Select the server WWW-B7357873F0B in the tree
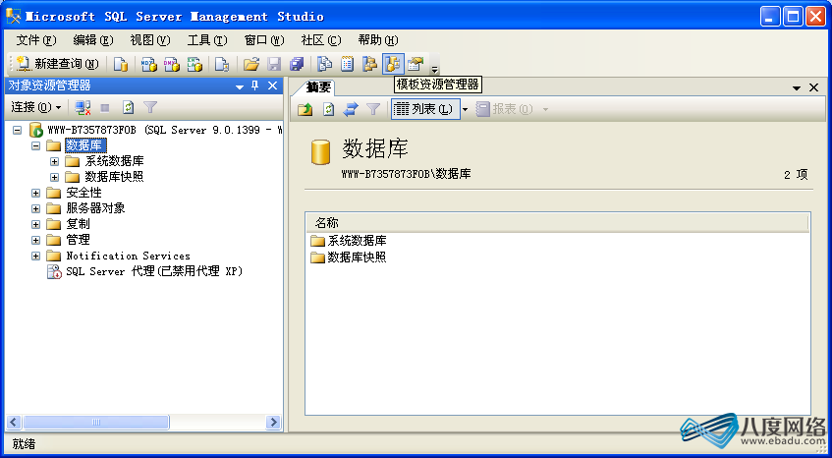Screen dimensions: 832x458 (x=164, y=130)
